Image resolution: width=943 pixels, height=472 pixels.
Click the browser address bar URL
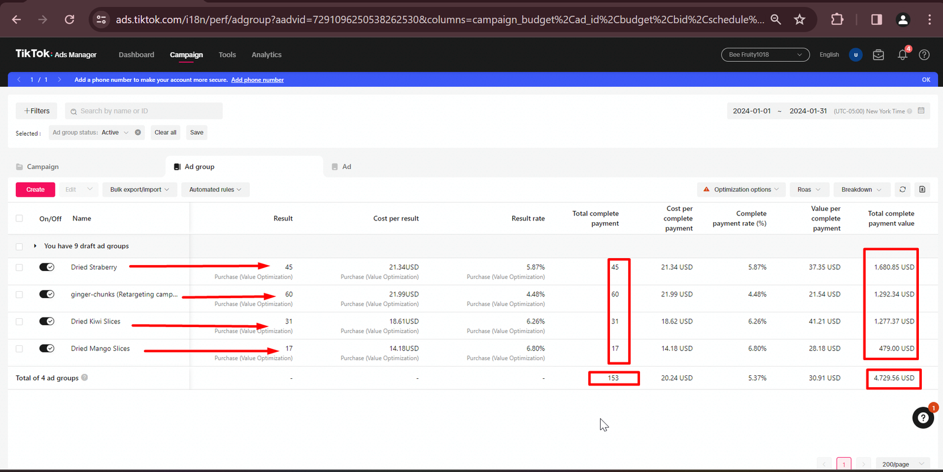click(x=440, y=19)
